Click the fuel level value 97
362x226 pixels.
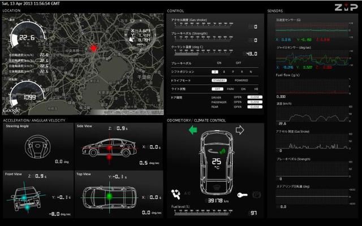(x=254, y=213)
